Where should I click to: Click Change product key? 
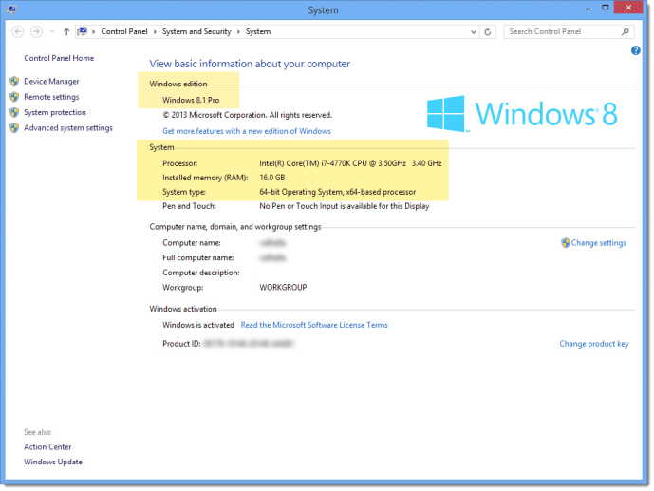click(x=593, y=344)
